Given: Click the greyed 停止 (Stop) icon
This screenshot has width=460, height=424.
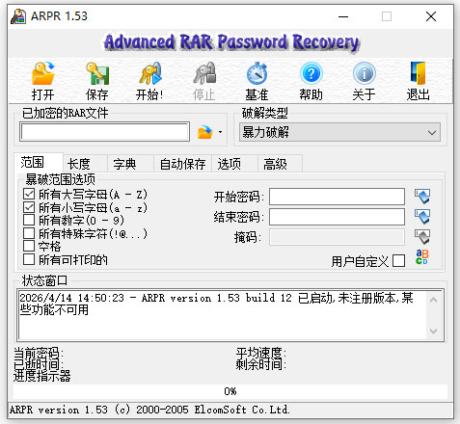Looking at the screenshot, I should coord(204,73).
